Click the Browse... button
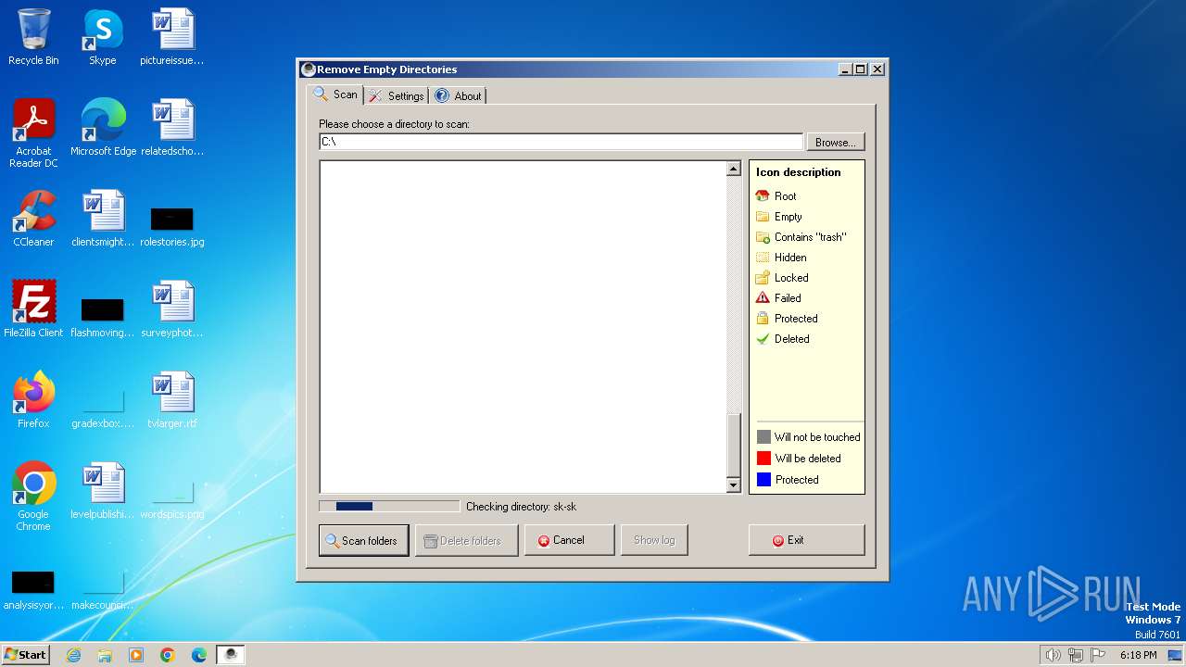 click(835, 142)
